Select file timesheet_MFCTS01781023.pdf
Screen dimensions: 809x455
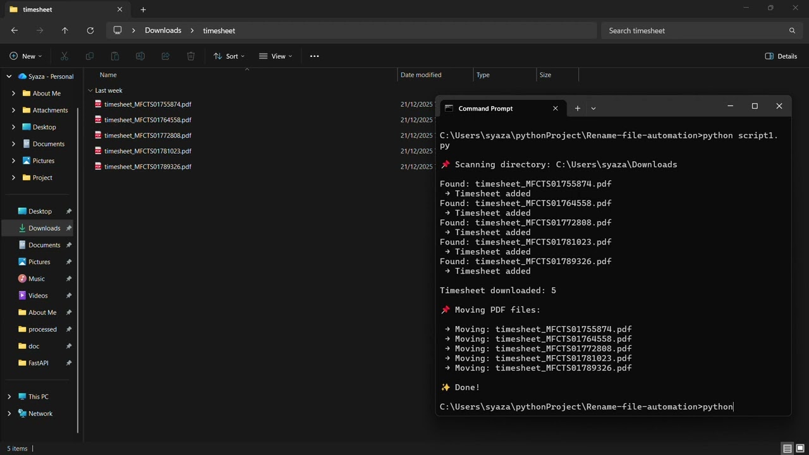pyautogui.click(x=148, y=151)
